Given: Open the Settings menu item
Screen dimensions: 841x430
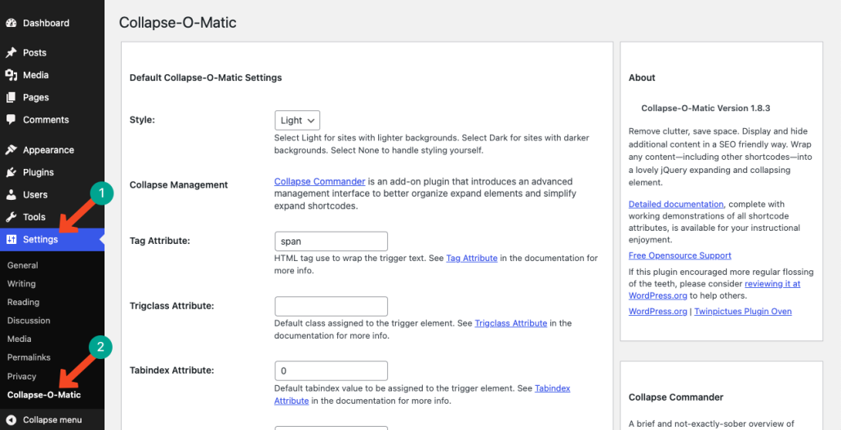Looking at the screenshot, I should 52,240.
